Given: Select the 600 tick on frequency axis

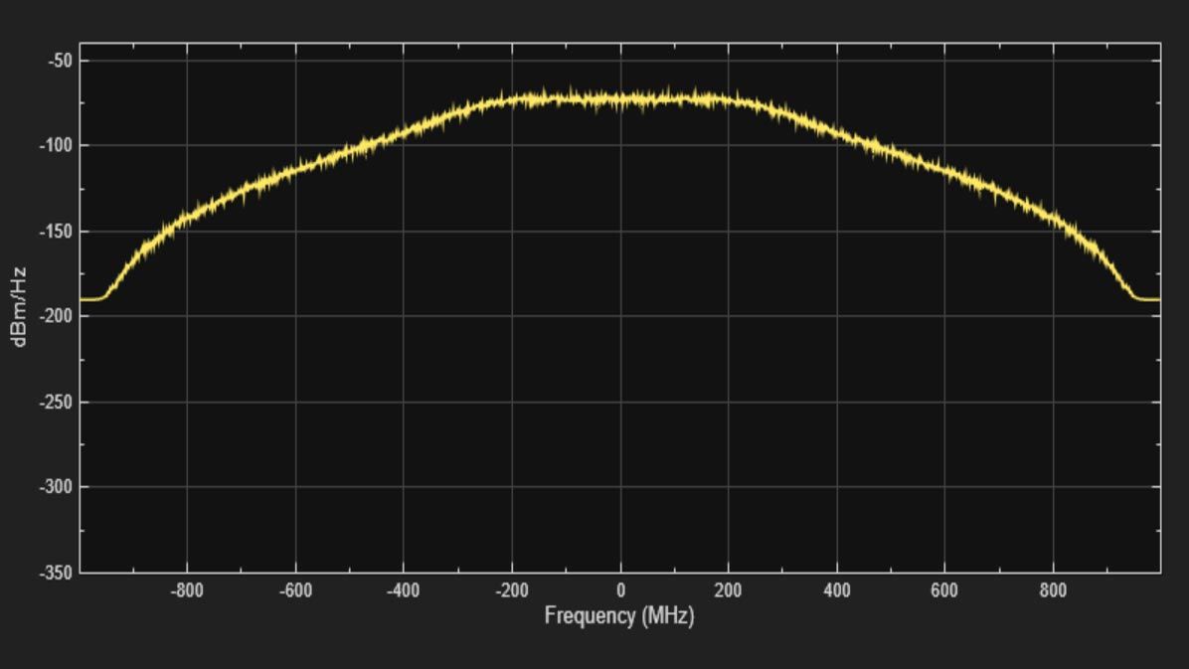Looking at the screenshot, I should click(x=944, y=590).
